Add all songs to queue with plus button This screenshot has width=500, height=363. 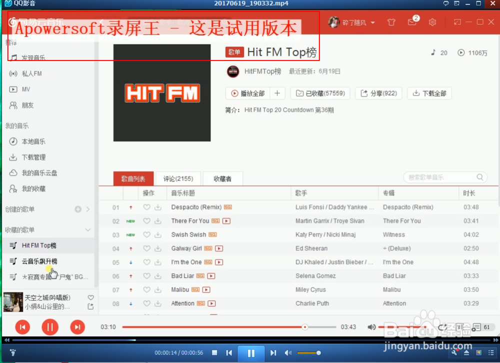(277, 93)
